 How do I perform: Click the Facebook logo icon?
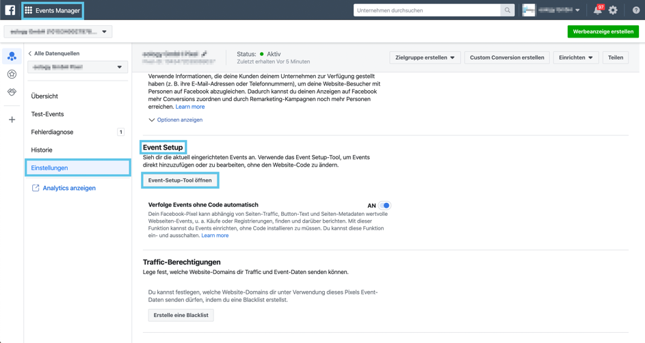(x=10, y=10)
